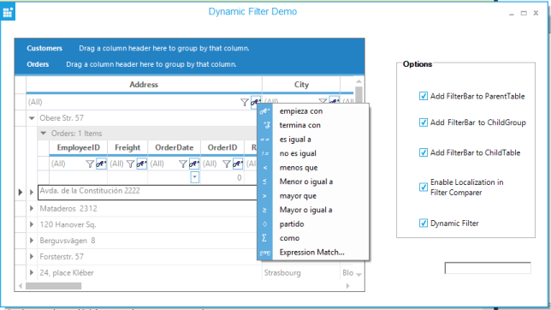Click the Address column filter funnel icon
The image size is (551, 310).
click(x=245, y=103)
